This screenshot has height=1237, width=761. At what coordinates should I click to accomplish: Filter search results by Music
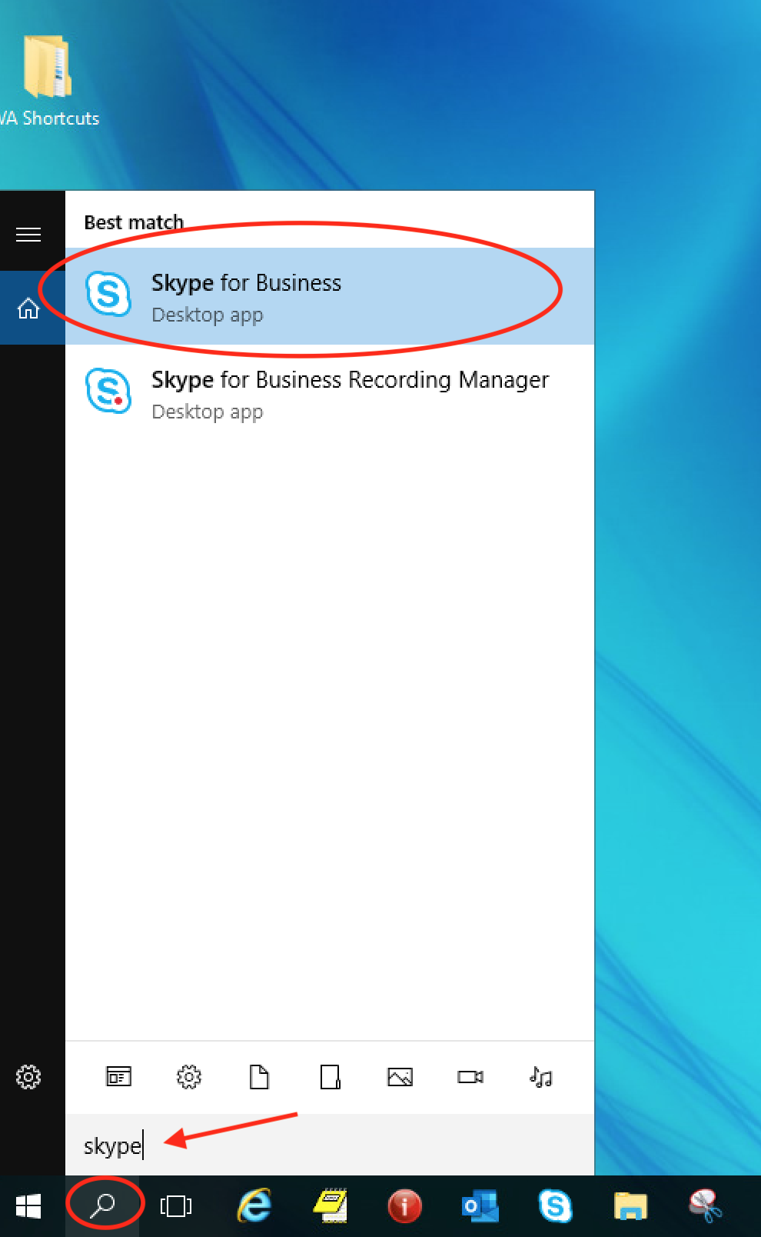point(541,1077)
